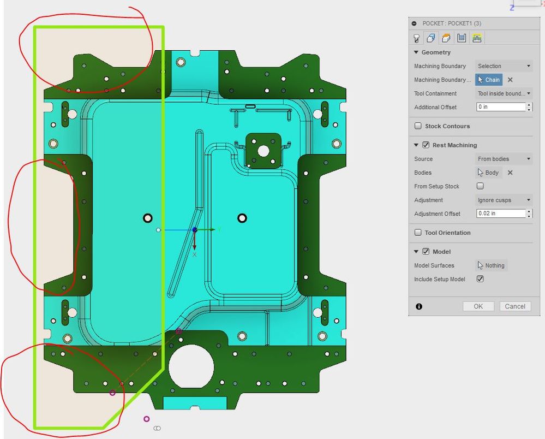545x439 pixels.
Task: Enable the Tool Orientation checkbox
Action: (418, 233)
